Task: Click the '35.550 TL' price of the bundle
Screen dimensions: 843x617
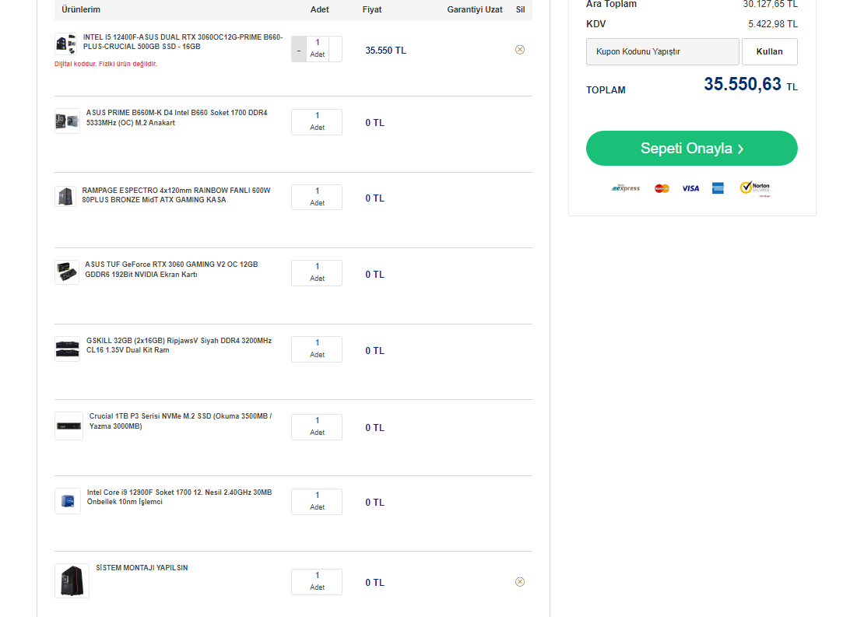Action: tap(385, 51)
